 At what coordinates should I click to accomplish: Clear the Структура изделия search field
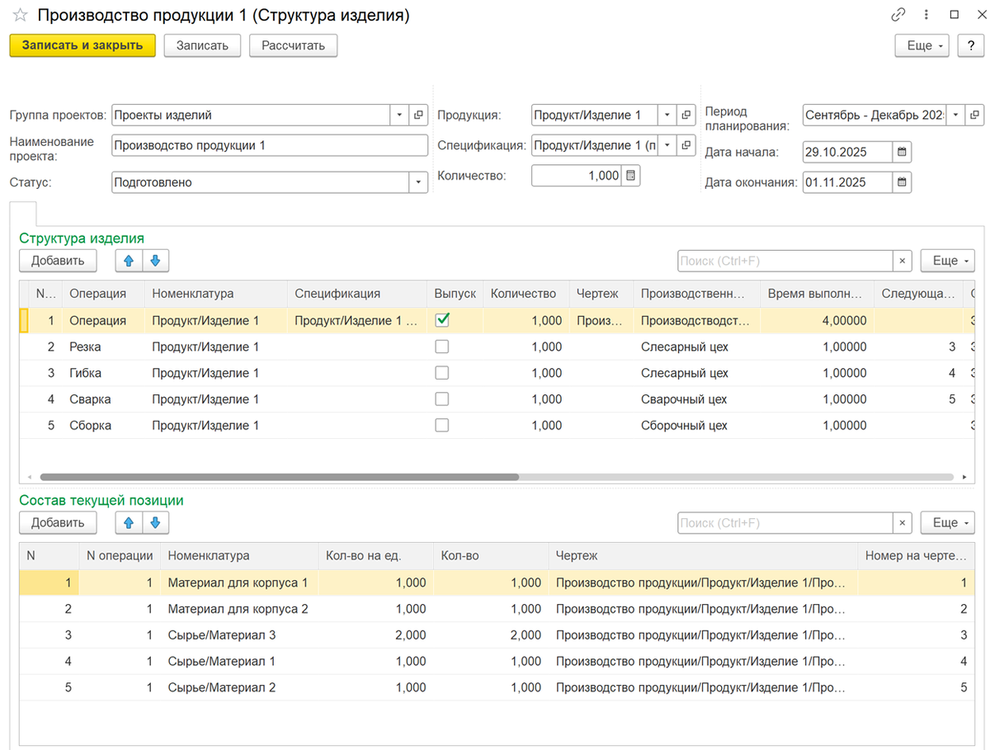tap(903, 262)
